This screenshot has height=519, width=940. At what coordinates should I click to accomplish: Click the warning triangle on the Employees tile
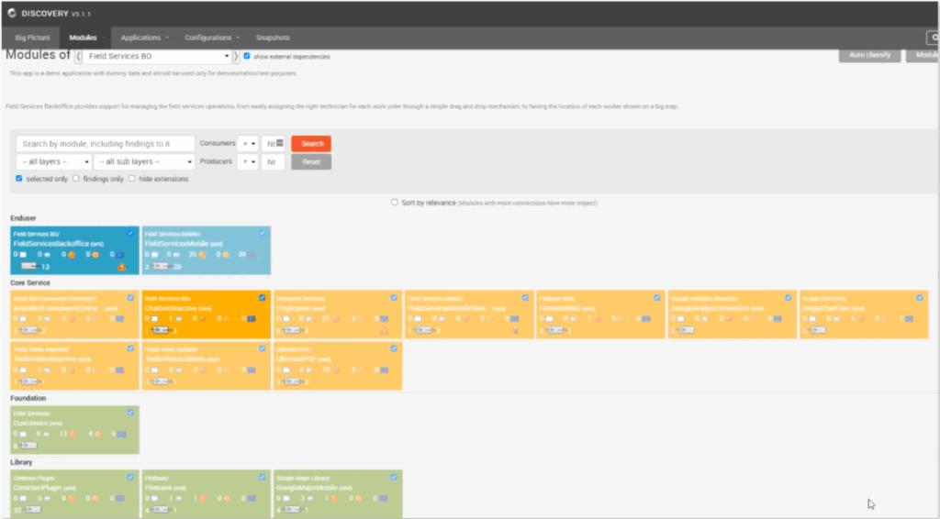(385, 329)
